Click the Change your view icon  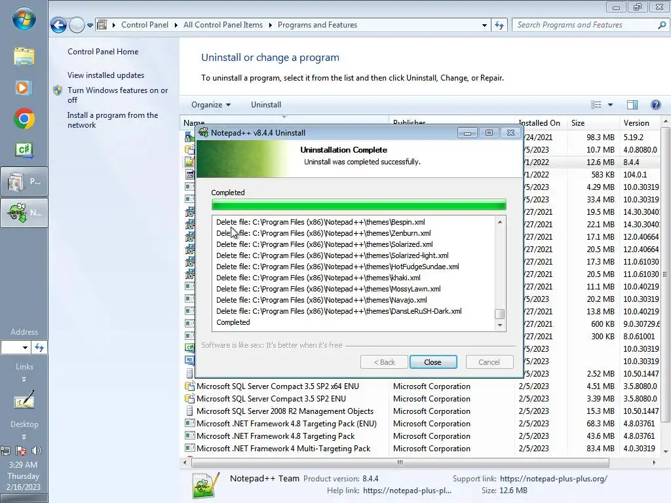(596, 105)
